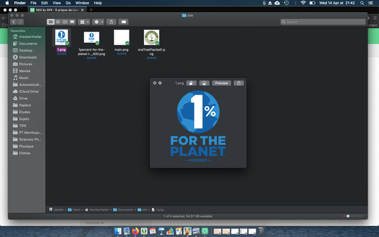Screen dimensions: 379x237
Task: Open PT Montluço... folder in sidebar
Action: click(x=27, y=133)
